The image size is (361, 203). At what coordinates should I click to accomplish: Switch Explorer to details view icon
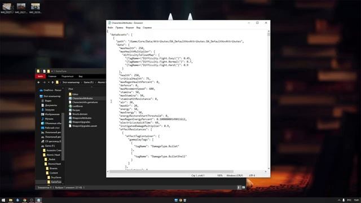click(239, 188)
